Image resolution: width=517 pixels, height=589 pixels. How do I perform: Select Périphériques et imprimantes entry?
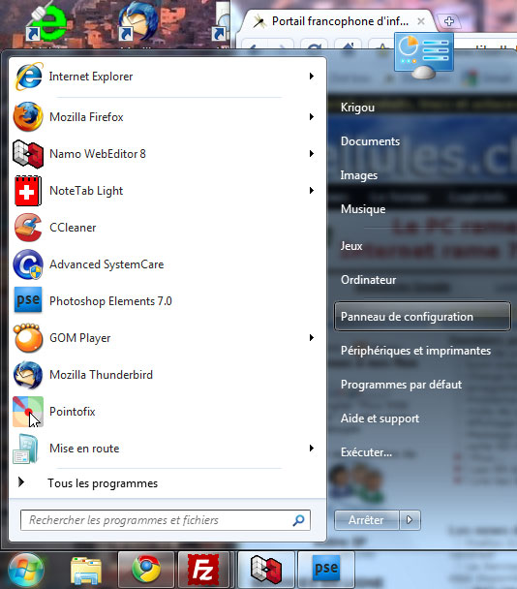pyautogui.click(x=415, y=351)
